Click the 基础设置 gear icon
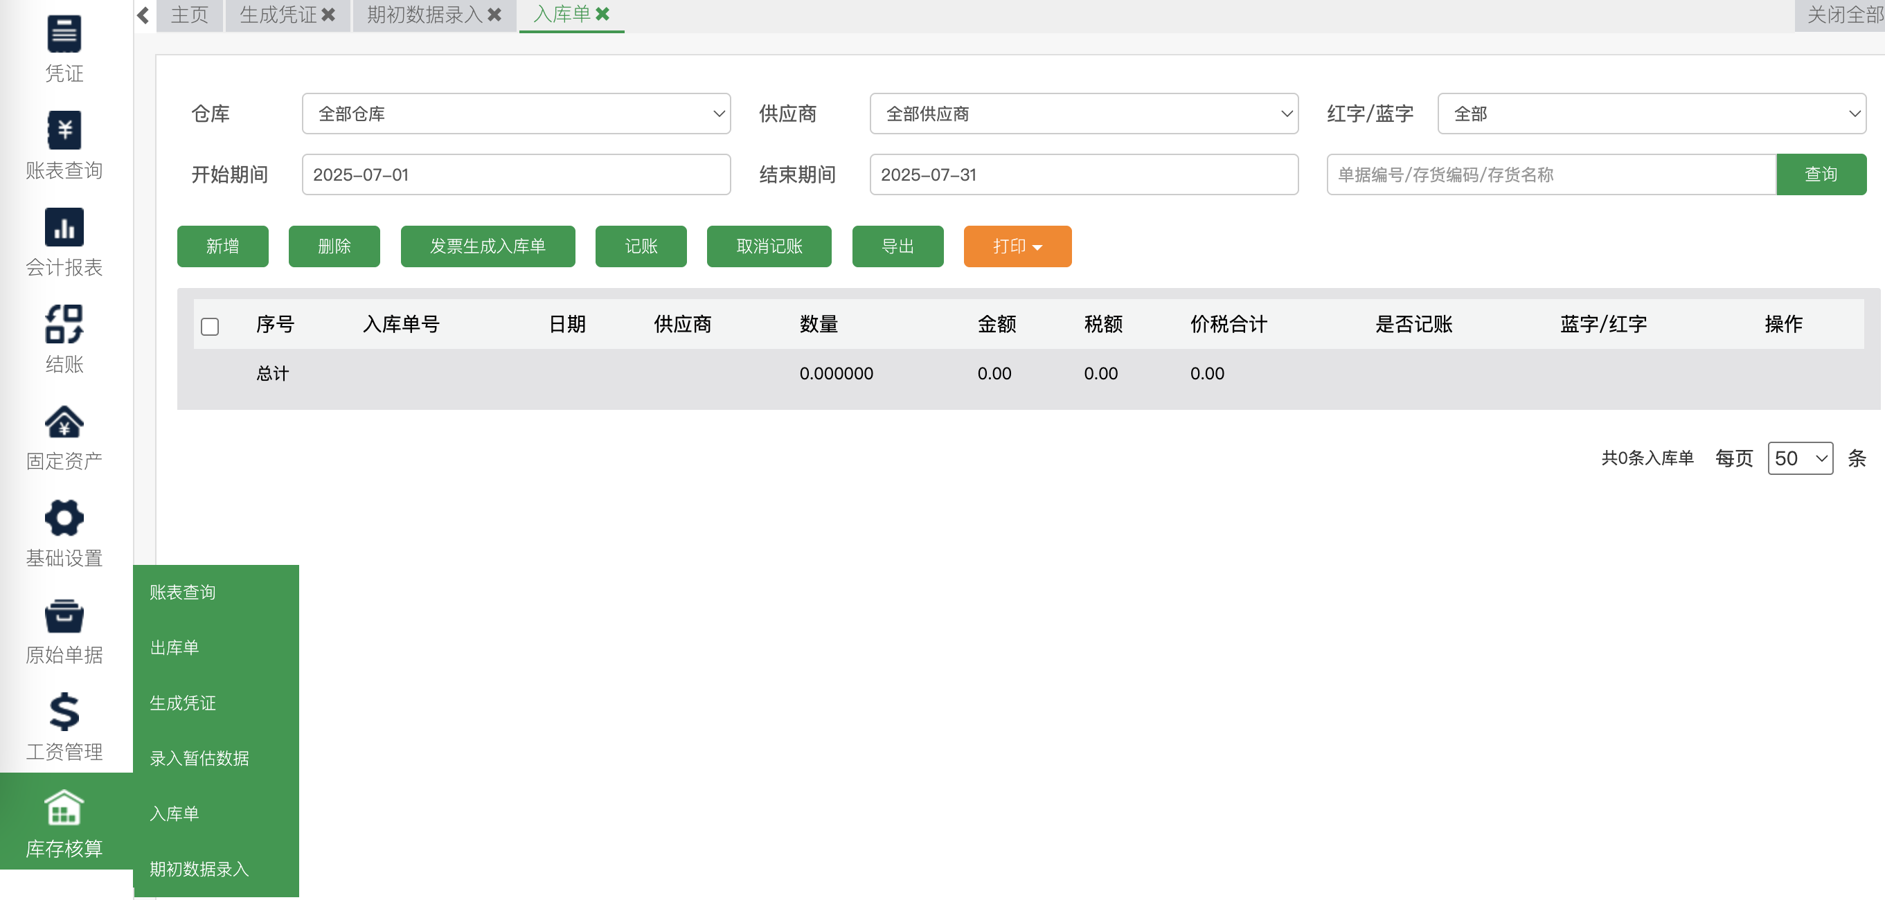Viewport: 1885px width, 900px height. [x=64, y=518]
